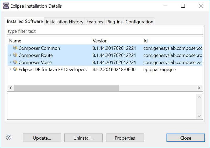Click the Uninstall... button
Viewport: 210px width, 148px height.
83,138
